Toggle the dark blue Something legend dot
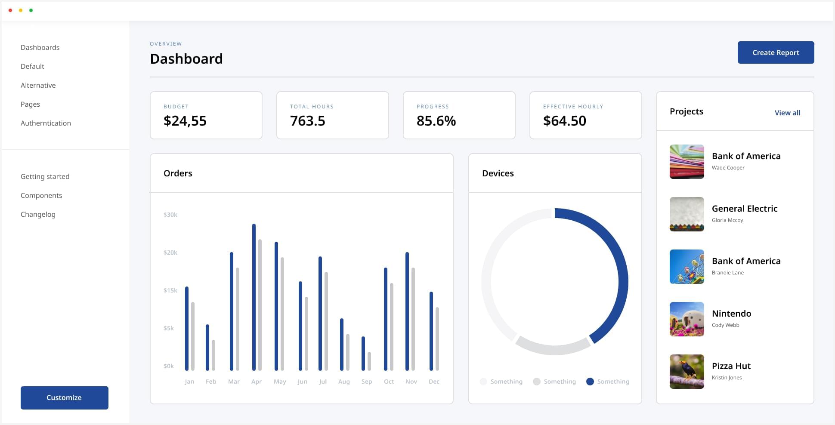 590,382
